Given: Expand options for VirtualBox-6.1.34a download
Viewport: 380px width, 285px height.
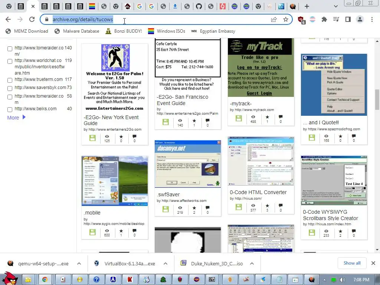Looking at the screenshot, I should click(165, 263).
